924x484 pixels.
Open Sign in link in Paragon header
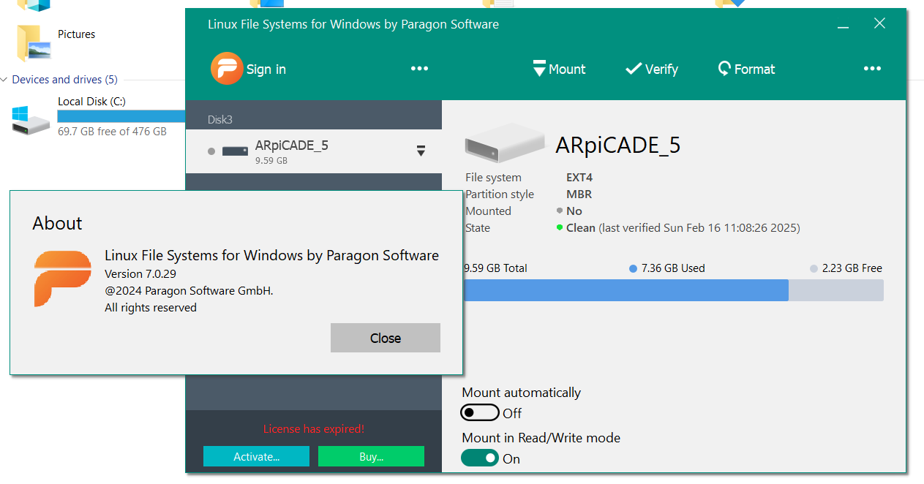click(266, 69)
